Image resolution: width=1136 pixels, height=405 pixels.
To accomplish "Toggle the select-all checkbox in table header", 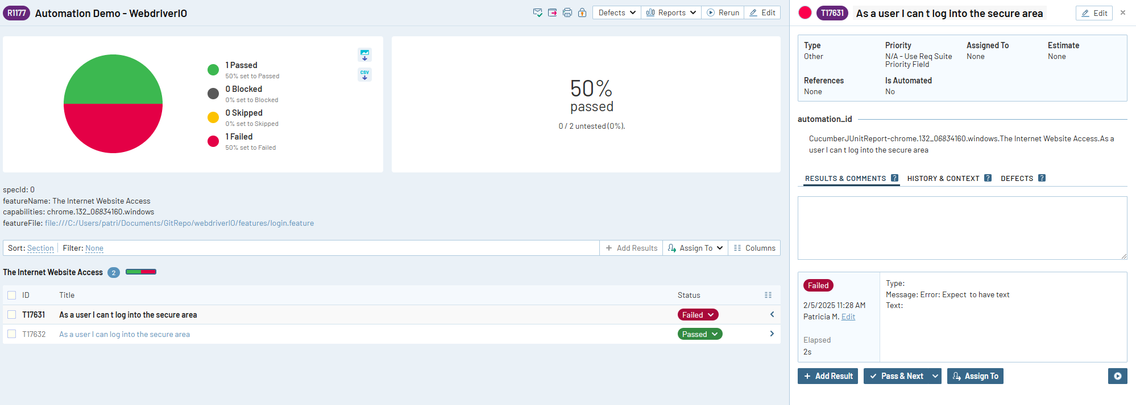I will pyautogui.click(x=11, y=295).
